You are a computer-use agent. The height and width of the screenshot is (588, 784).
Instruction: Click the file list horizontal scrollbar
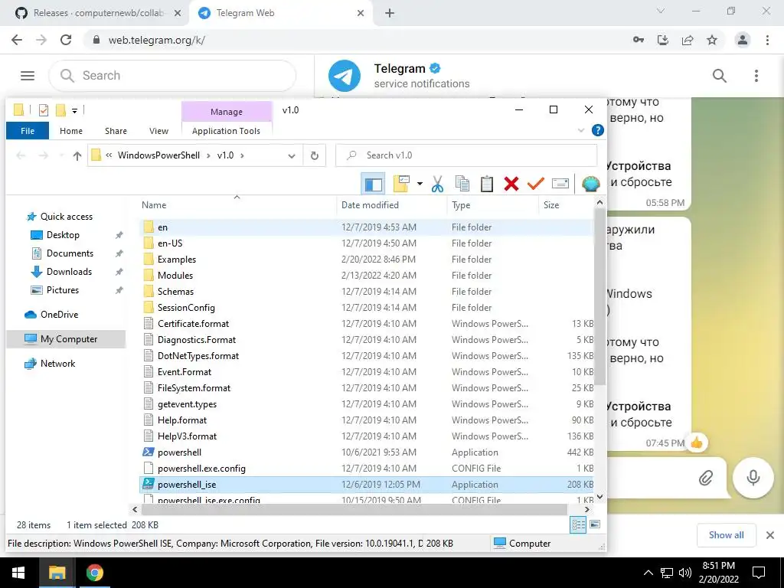point(354,509)
